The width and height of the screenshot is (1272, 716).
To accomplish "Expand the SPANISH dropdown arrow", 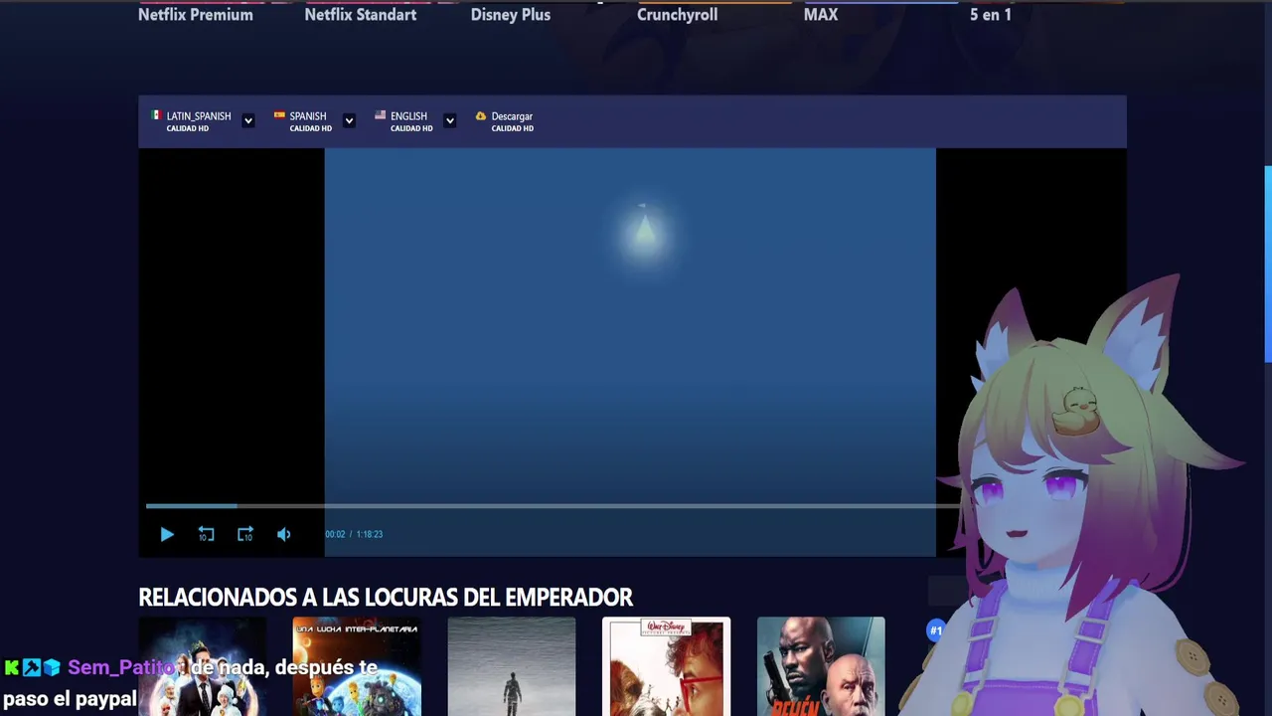I will click(x=349, y=120).
